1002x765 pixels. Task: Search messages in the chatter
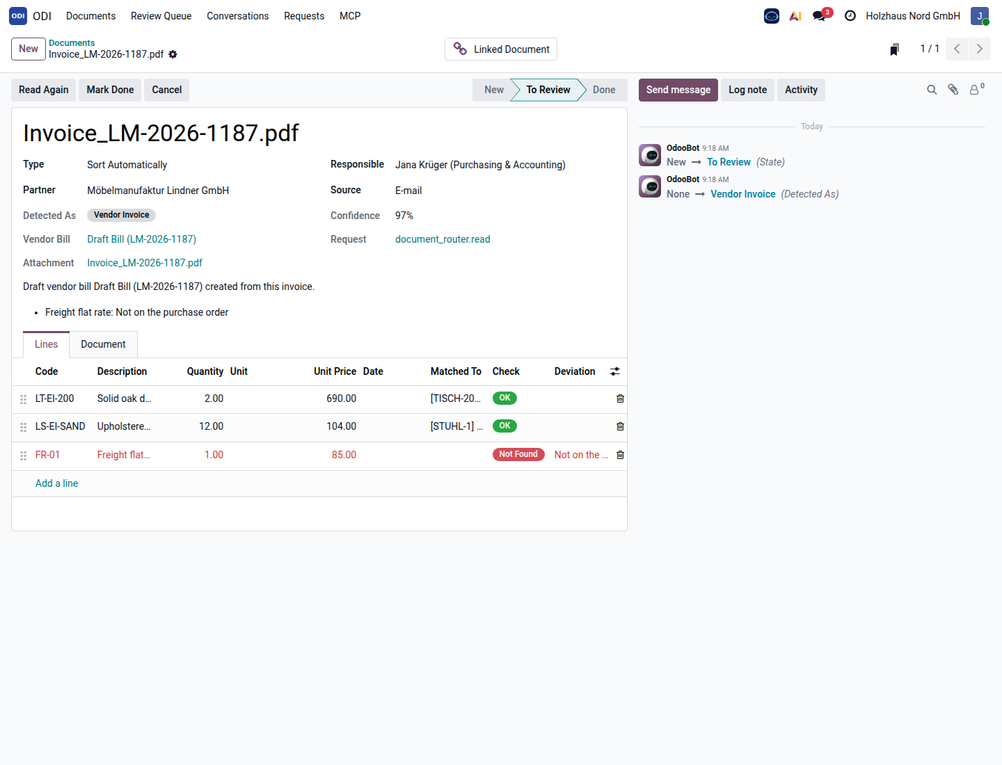click(x=932, y=90)
